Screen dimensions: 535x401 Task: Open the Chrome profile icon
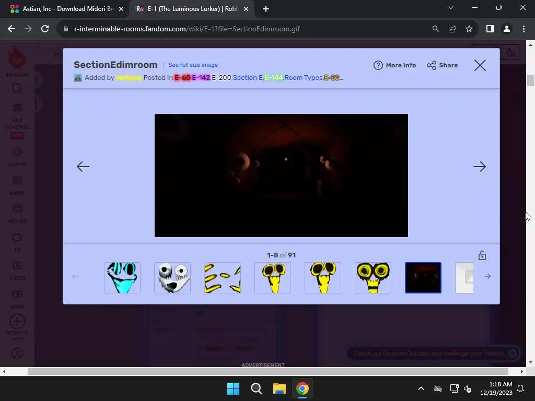507,29
